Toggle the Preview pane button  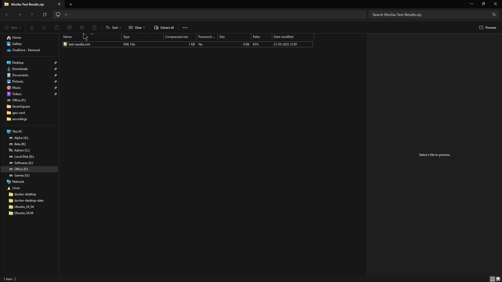pyautogui.click(x=488, y=27)
